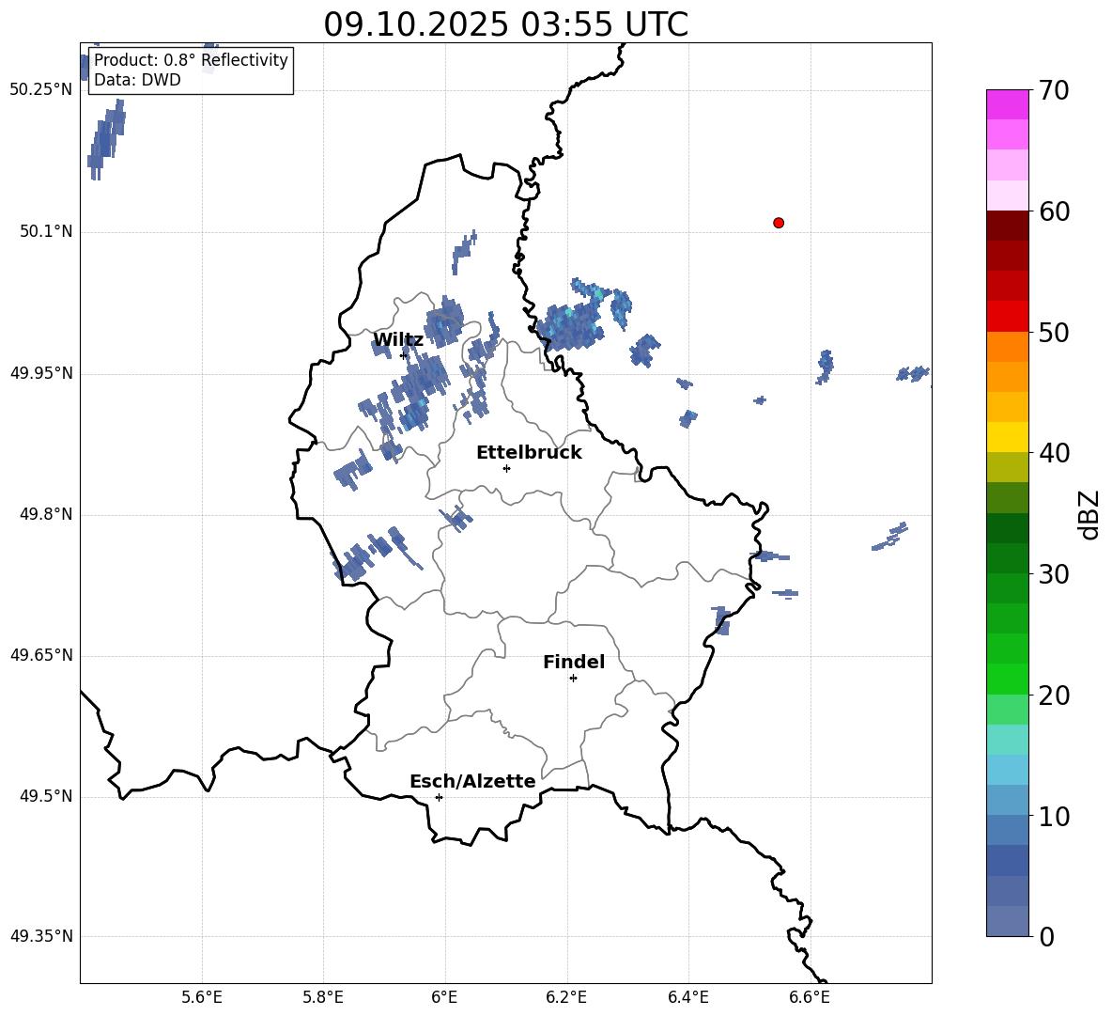This screenshot has height=1016, width=1112.
Task: Click the 49.35°N latitude label
Action: click(x=41, y=936)
